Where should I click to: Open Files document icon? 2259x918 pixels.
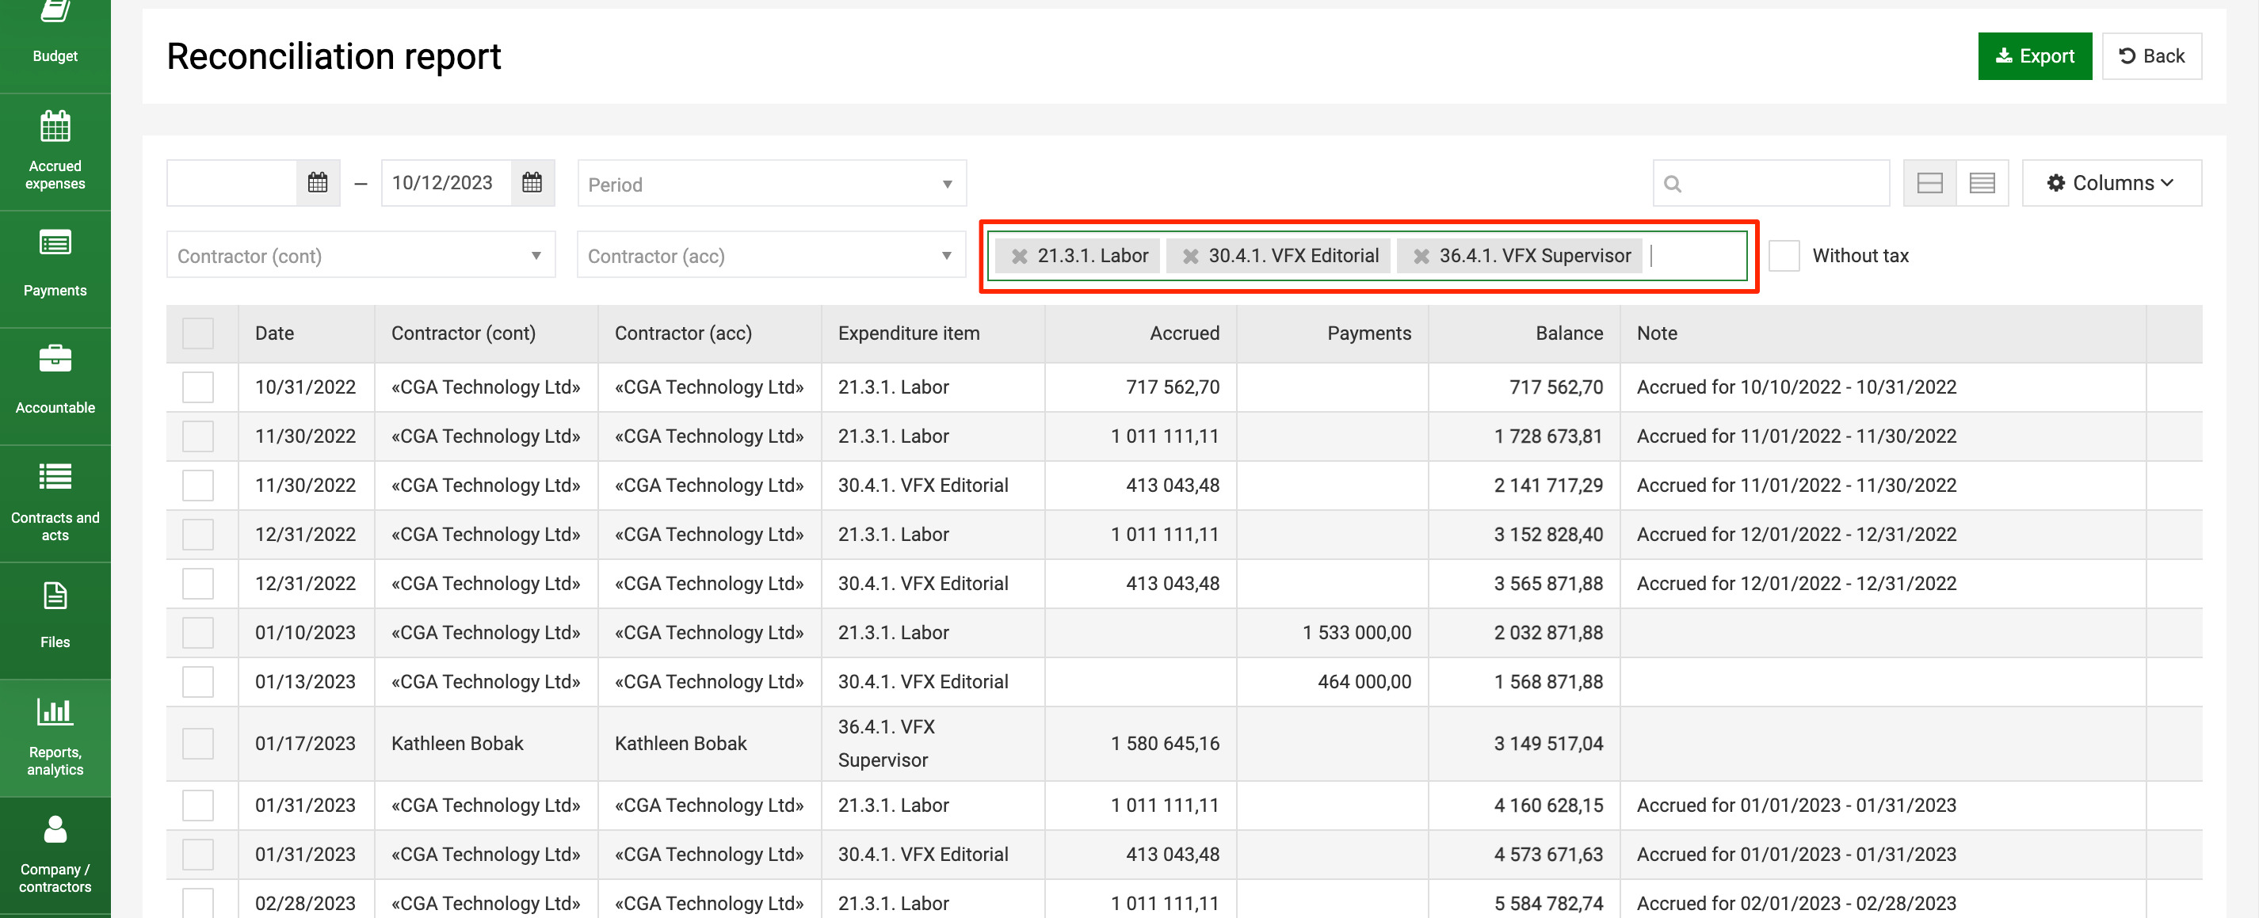click(x=55, y=596)
